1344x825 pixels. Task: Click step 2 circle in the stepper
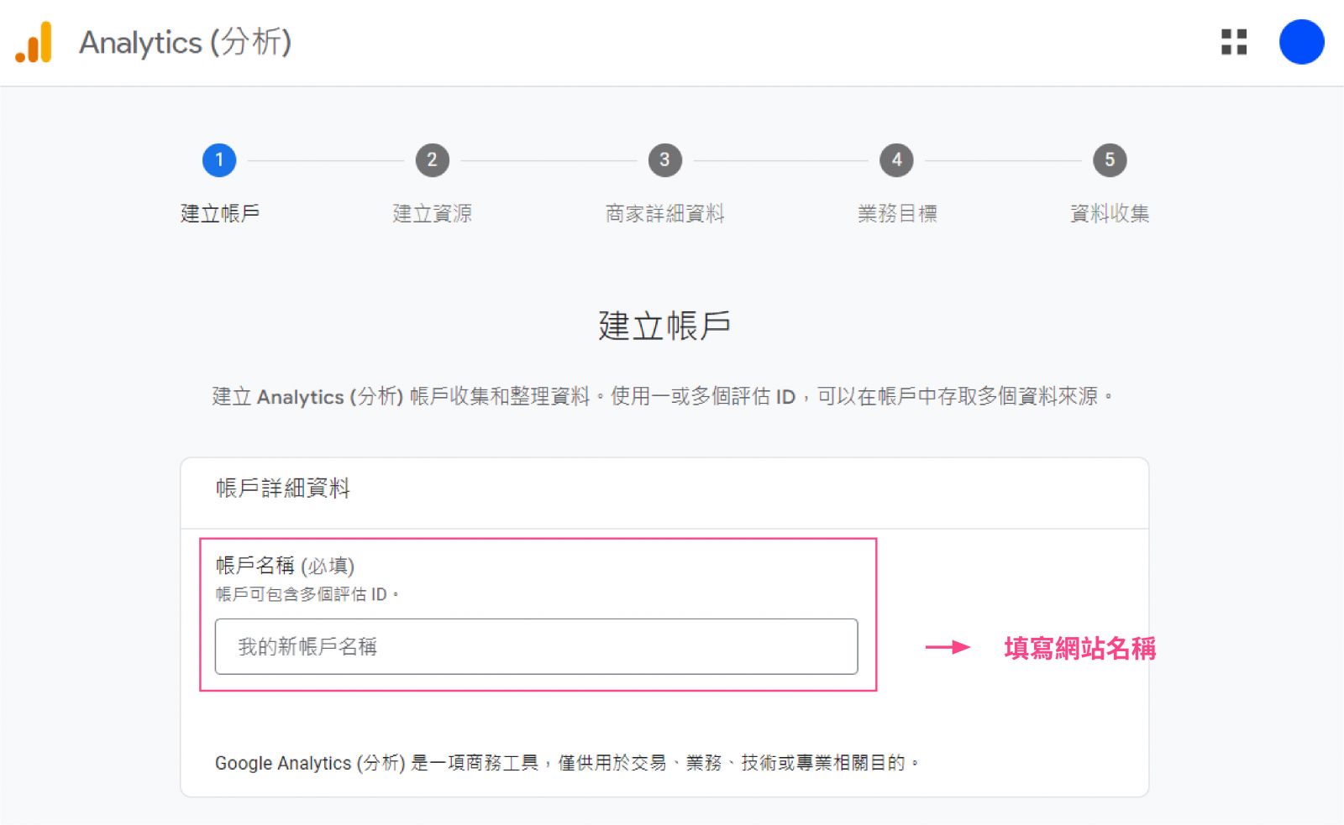(432, 160)
